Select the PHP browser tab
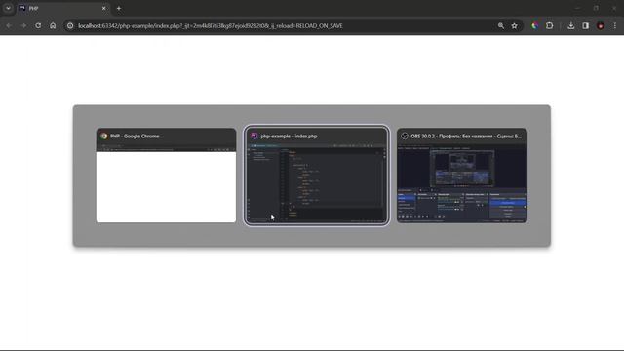 click(62, 9)
